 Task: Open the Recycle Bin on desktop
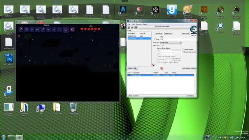74,108
